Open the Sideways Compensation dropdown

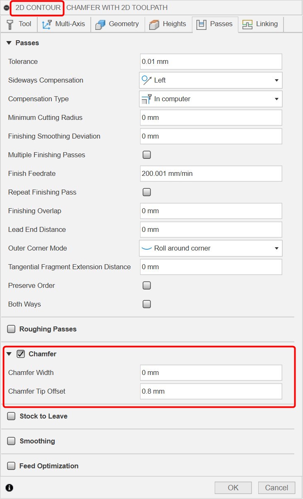click(211, 80)
